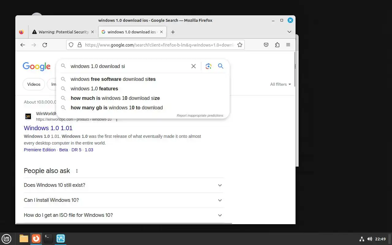Open the Premiere Edition sitelink
The height and width of the screenshot is (245, 392).
click(x=40, y=150)
